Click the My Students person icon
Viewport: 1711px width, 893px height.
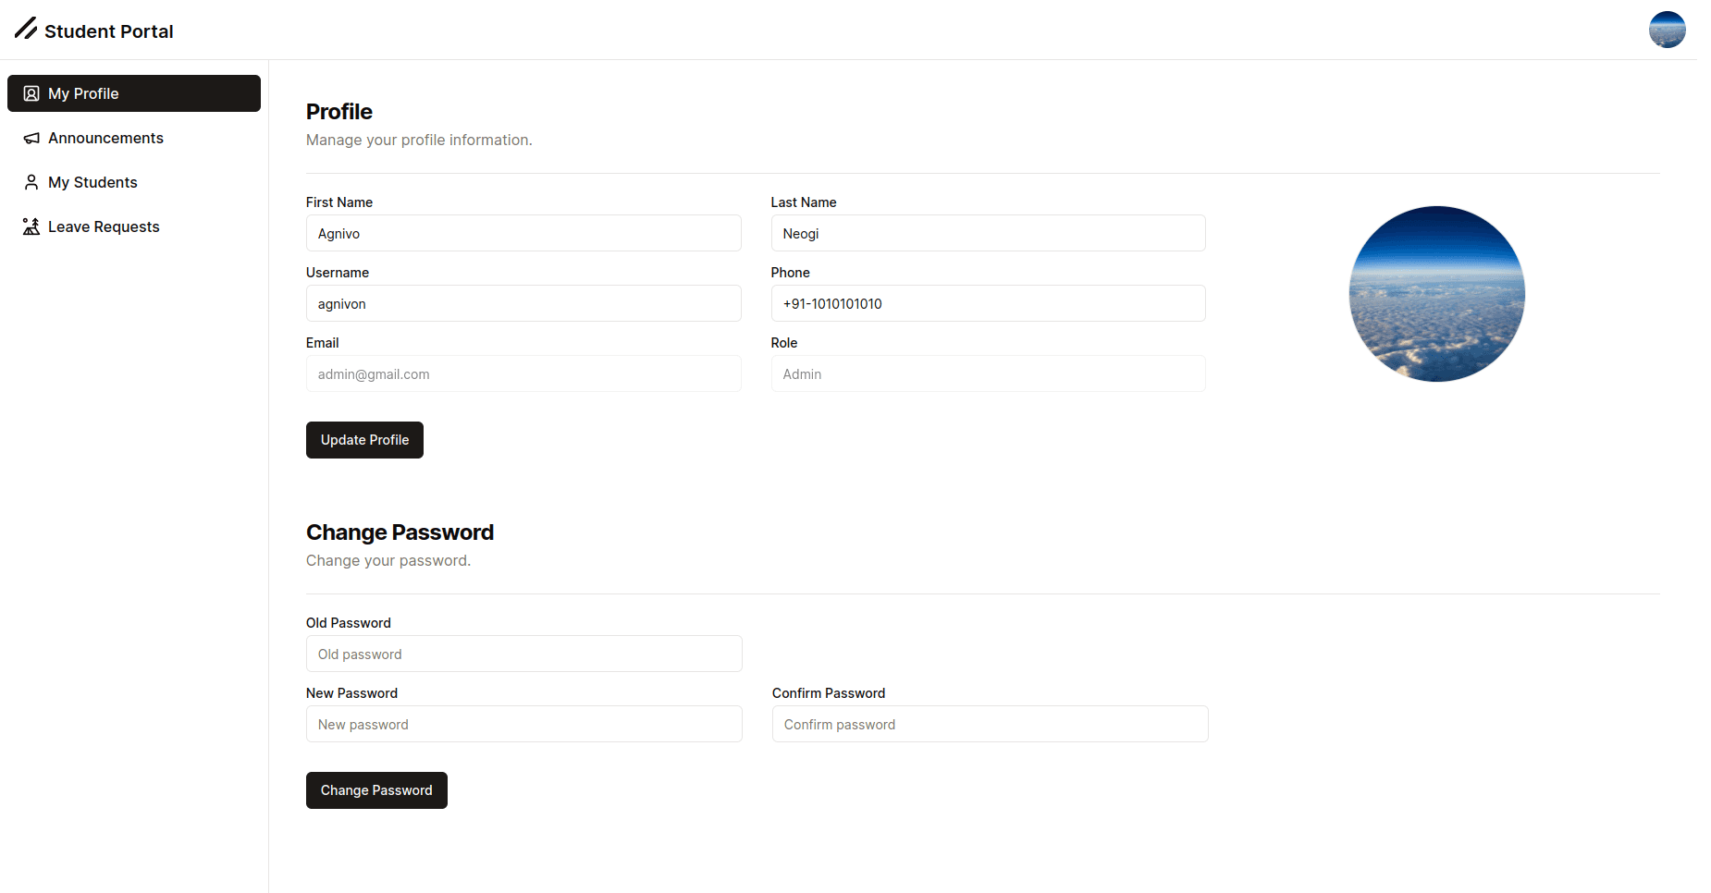click(x=31, y=182)
